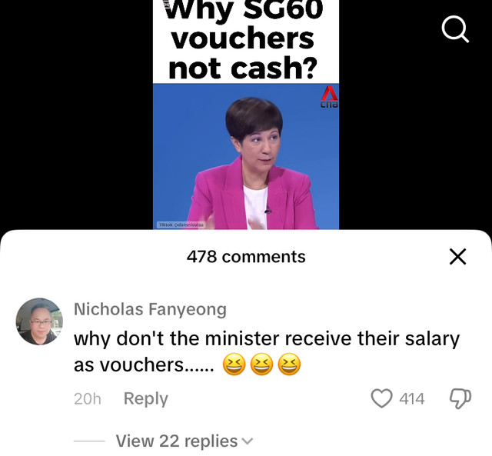
Task: Click the chevron beside View 22 replies
Action: tap(248, 441)
